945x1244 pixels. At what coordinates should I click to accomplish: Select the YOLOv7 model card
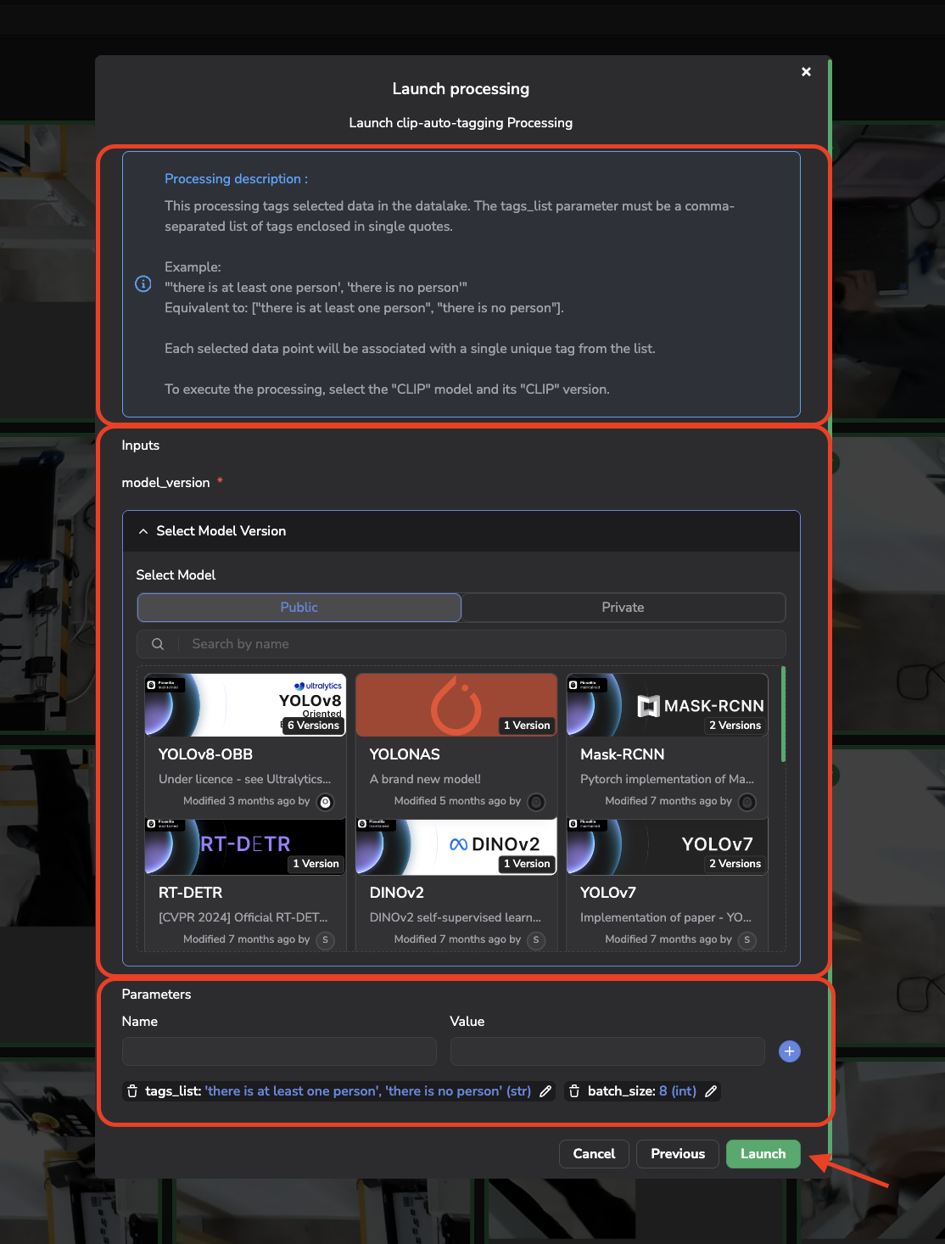click(668, 884)
